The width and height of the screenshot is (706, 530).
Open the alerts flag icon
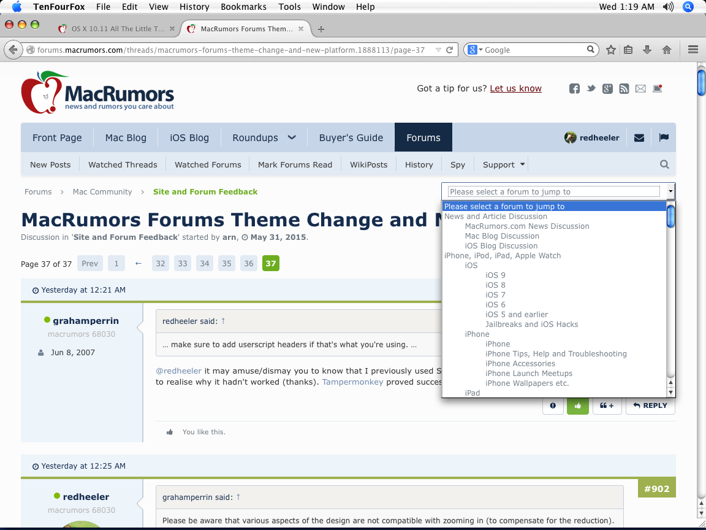664,137
